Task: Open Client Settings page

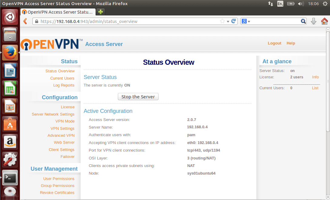Action: (62, 149)
